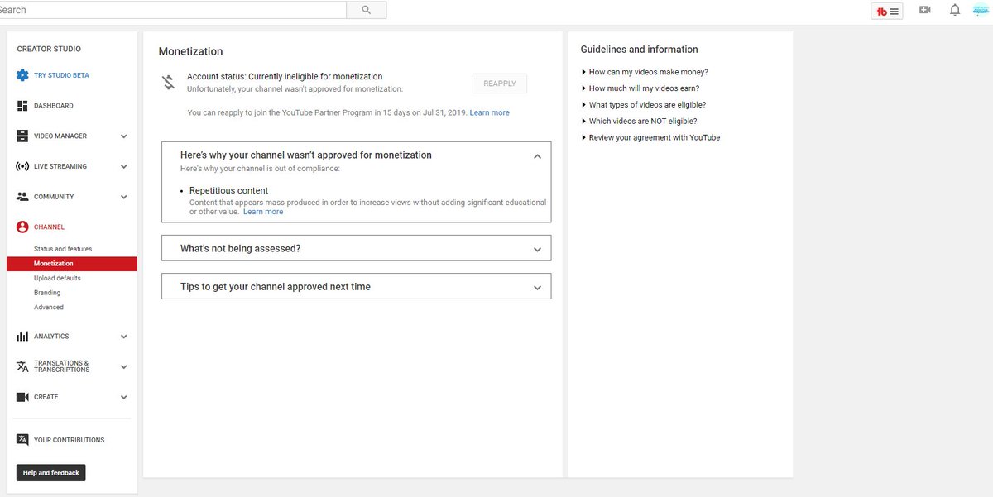
Task: Click the crossed-out dollar monetization icon
Action: [x=169, y=83]
